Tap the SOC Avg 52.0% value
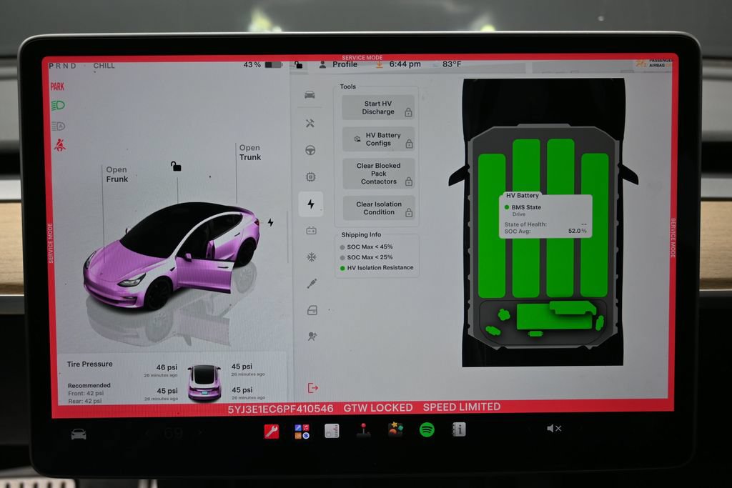The image size is (732, 488). (x=578, y=231)
